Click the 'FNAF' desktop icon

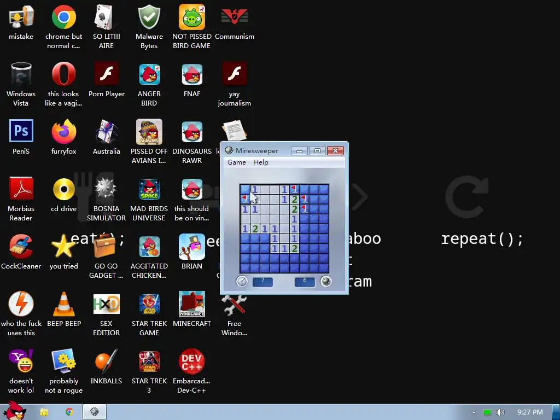(x=192, y=74)
